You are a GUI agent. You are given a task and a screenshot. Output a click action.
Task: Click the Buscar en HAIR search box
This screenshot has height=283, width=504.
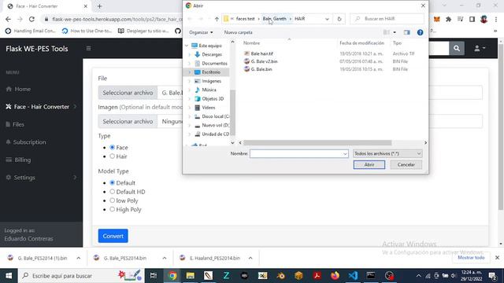pyautogui.click(x=387, y=19)
